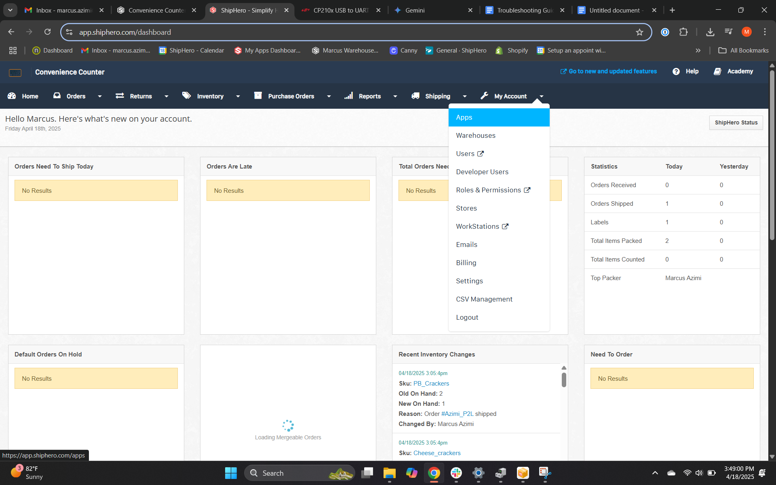Image resolution: width=776 pixels, height=485 pixels.
Task: Show hidden system tray icons chevron
Action: coord(655,473)
